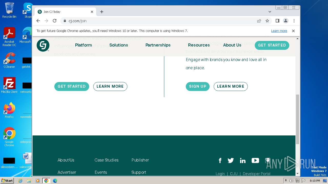Click the Windows Start button
Viewport: 328px width, 184px height.
[7, 181]
